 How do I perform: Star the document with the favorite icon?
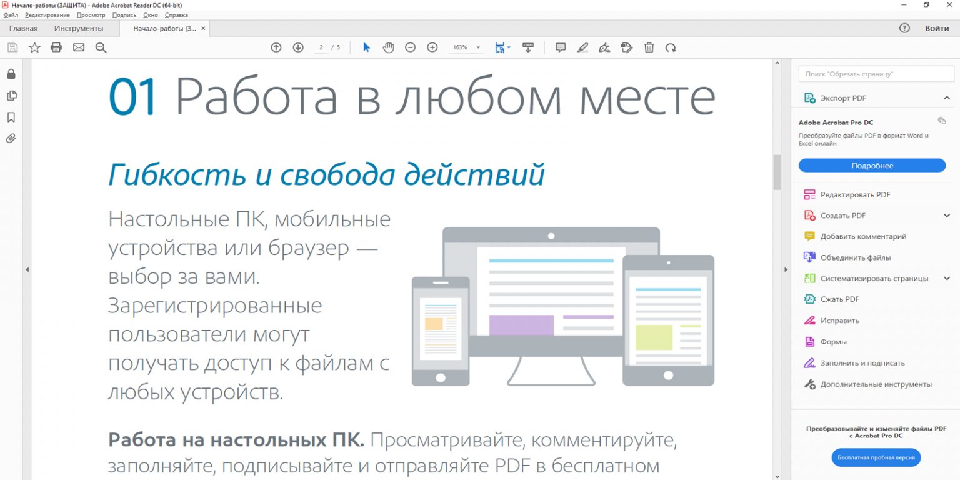(x=34, y=47)
